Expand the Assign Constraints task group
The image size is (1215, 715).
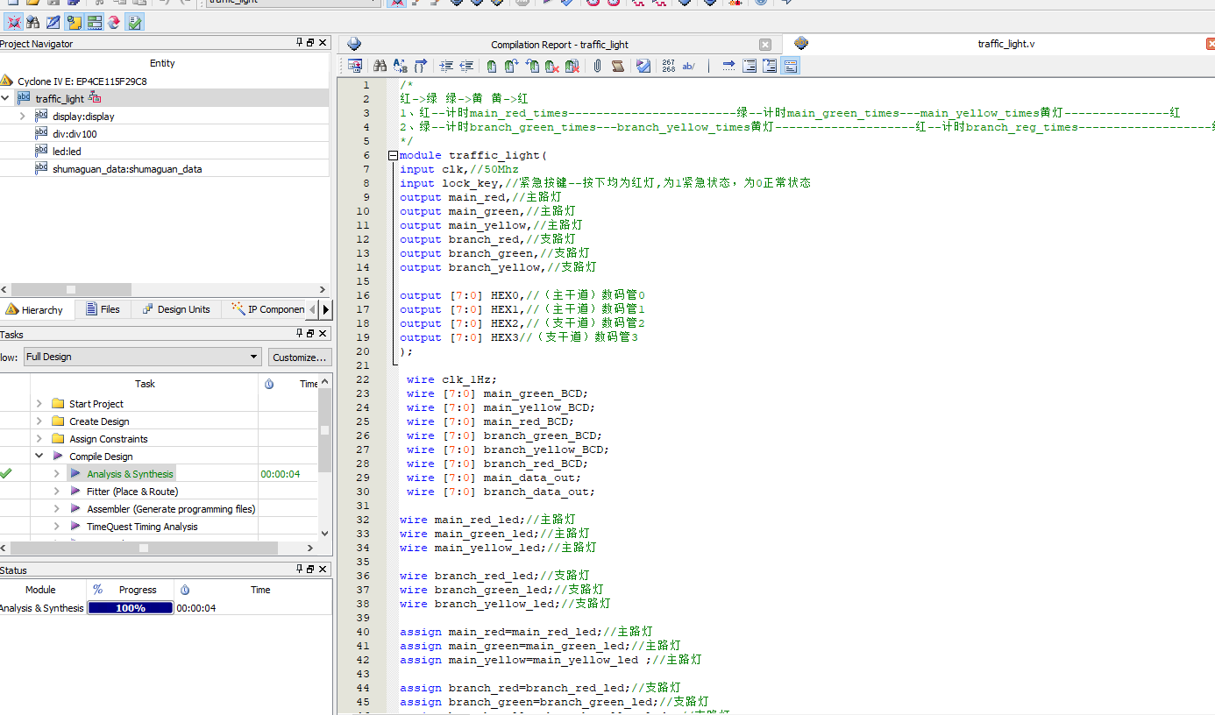tap(39, 438)
